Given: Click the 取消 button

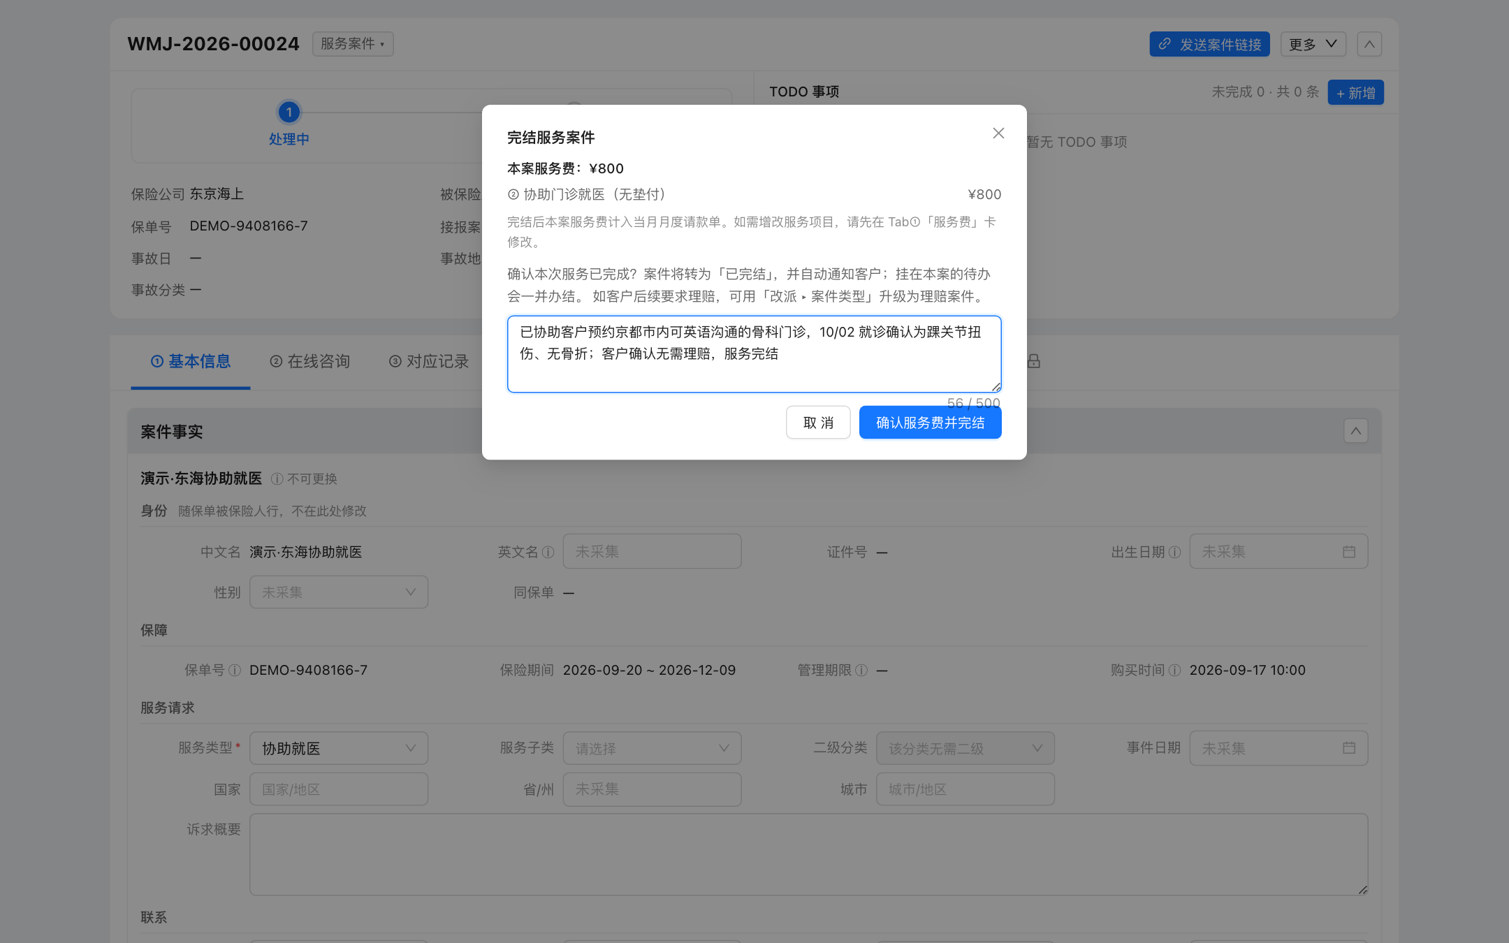Looking at the screenshot, I should 818,423.
